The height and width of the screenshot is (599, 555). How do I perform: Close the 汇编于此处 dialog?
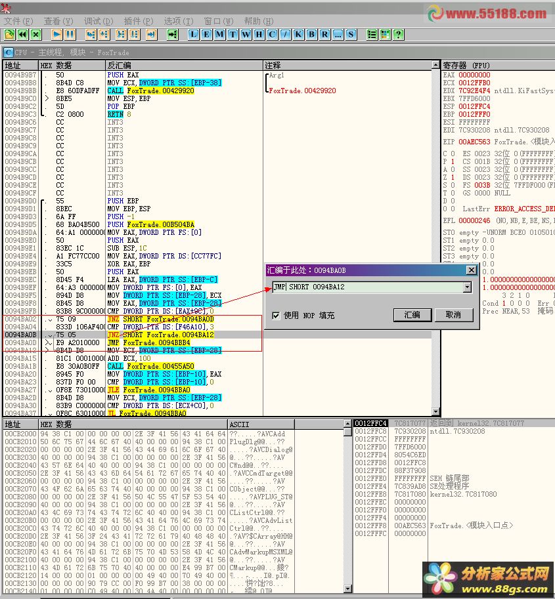click(x=471, y=270)
